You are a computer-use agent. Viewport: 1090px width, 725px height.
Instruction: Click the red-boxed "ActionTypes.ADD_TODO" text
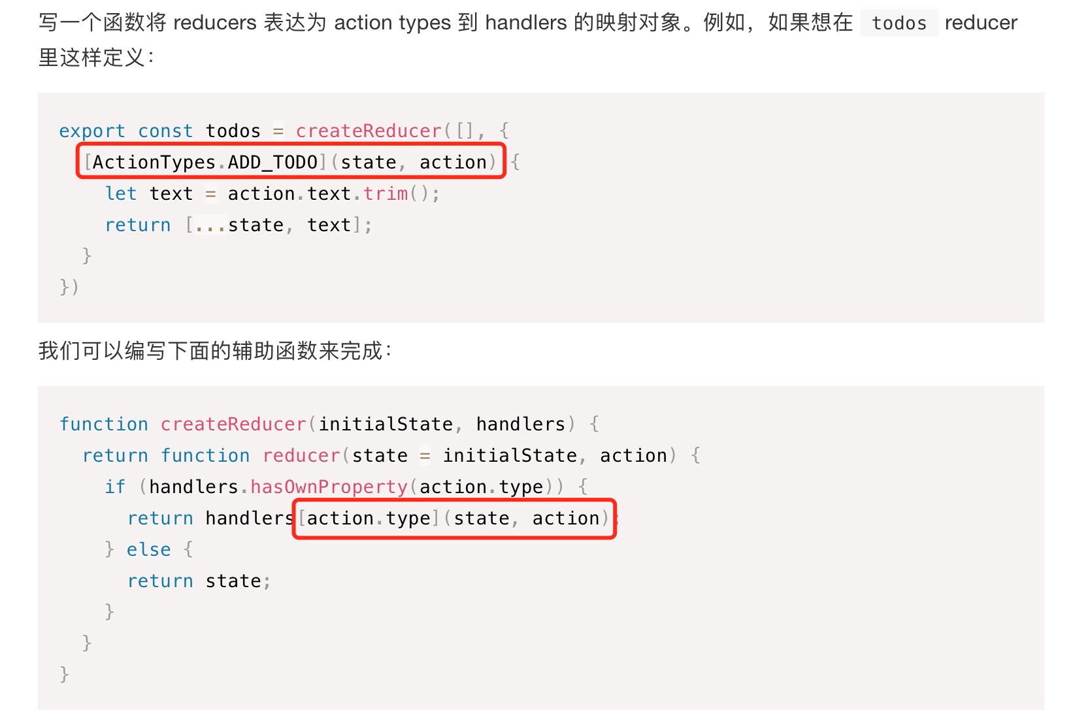[205, 163]
